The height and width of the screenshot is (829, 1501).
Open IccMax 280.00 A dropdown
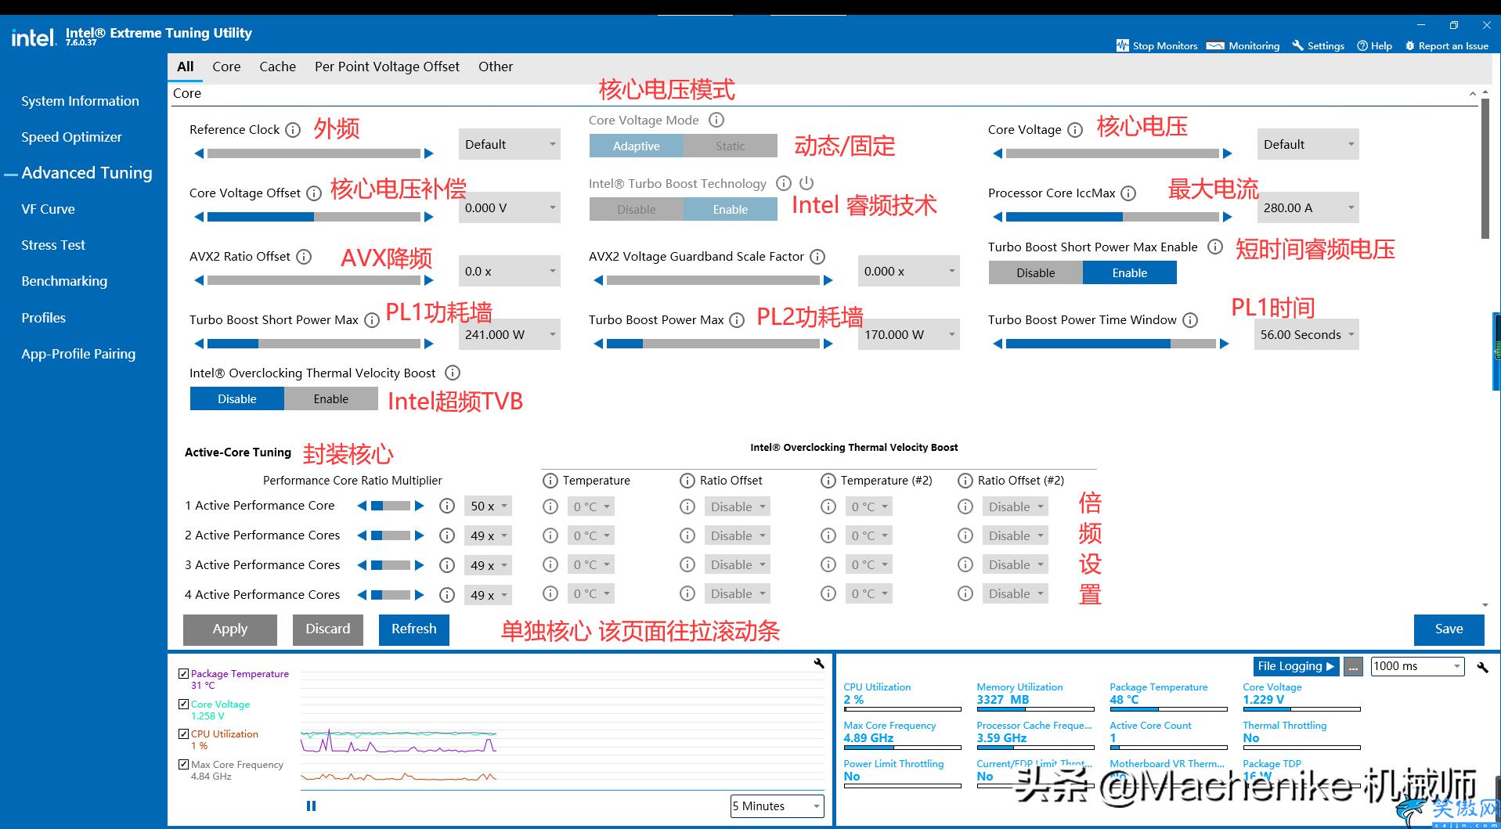coord(1308,207)
